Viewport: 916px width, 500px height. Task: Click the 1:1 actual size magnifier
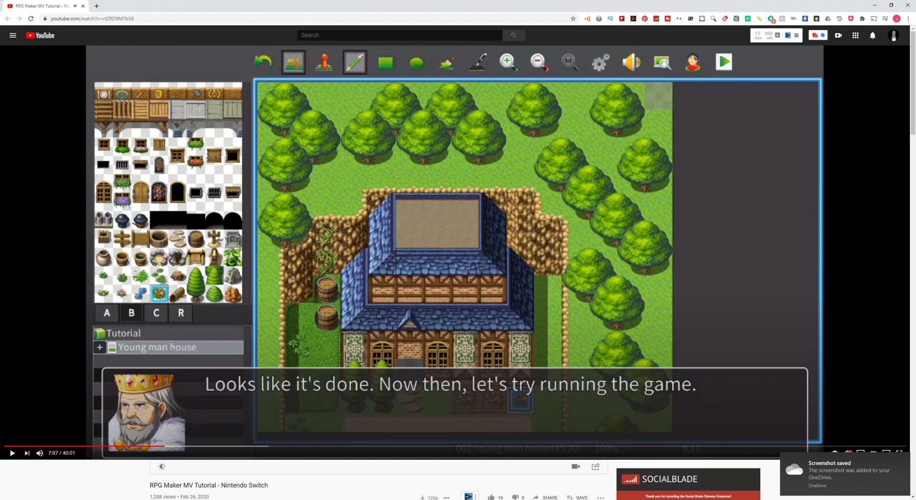pos(569,62)
